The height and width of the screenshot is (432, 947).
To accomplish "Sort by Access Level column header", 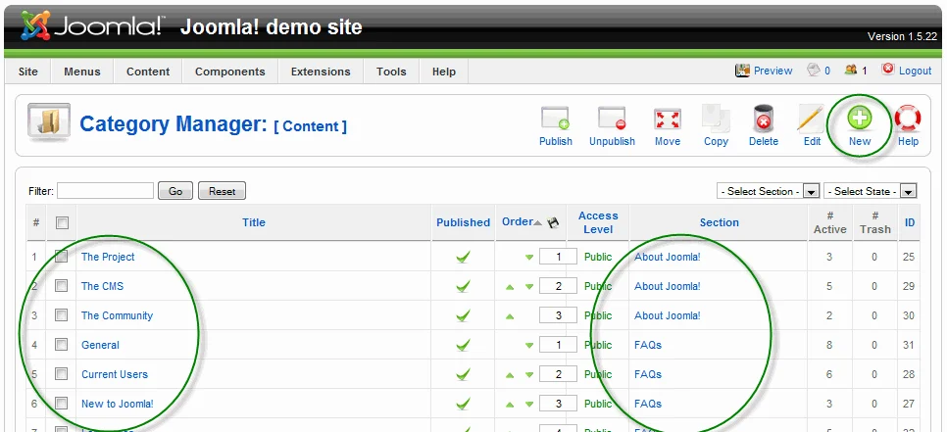I will (x=598, y=222).
